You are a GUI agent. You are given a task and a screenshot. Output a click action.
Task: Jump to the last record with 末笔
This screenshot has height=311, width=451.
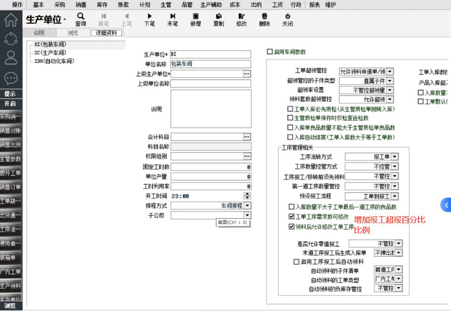click(x=173, y=19)
